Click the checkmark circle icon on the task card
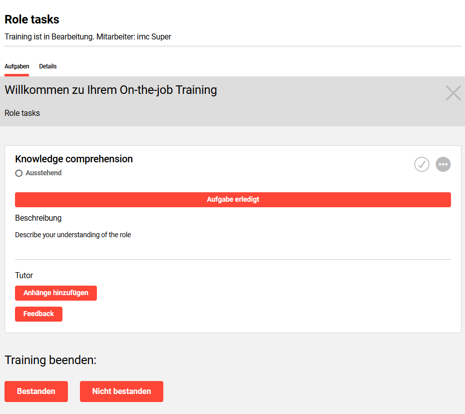Viewport: 465px width, 414px height. [x=422, y=164]
